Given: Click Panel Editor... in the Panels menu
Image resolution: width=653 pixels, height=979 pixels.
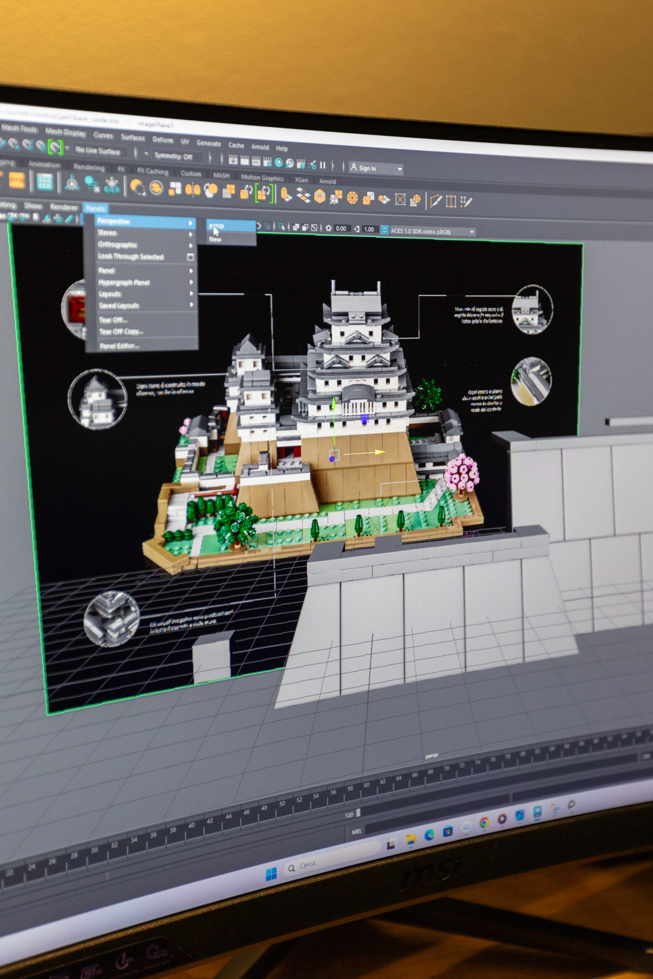Looking at the screenshot, I should (119, 345).
